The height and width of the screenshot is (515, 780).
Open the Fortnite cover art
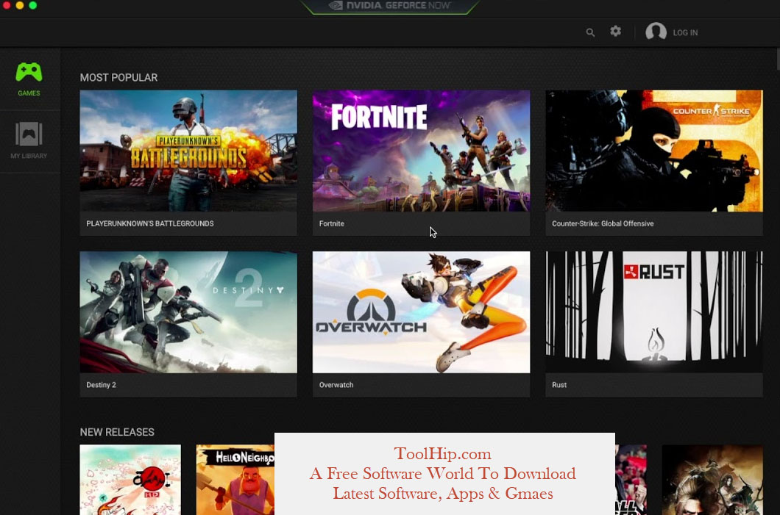(421, 151)
